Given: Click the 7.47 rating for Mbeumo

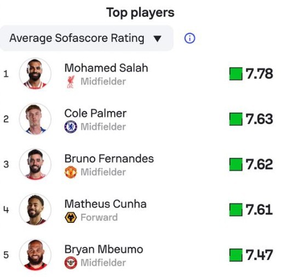Looking at the screenshot, I should 259,255.
